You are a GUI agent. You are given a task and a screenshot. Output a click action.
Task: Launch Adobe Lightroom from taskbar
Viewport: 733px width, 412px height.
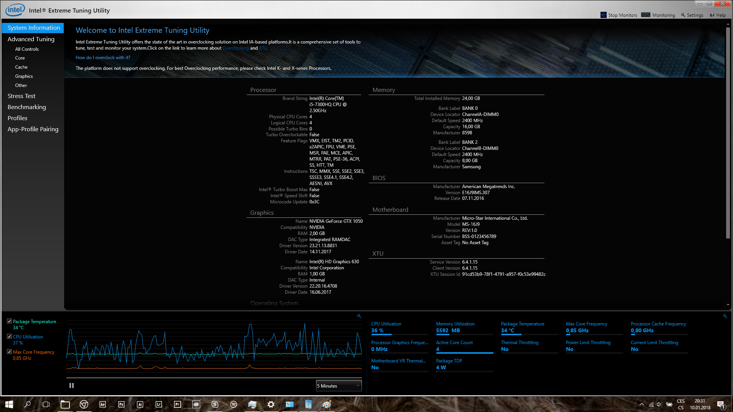point(159,404)
